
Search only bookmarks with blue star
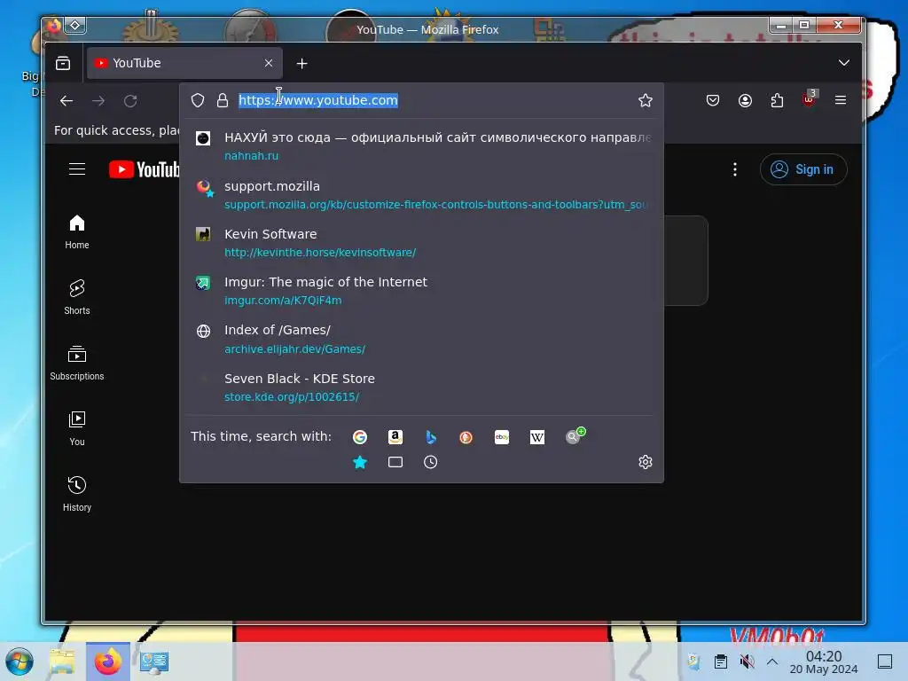pyautogui.click(x=360, y=462)
